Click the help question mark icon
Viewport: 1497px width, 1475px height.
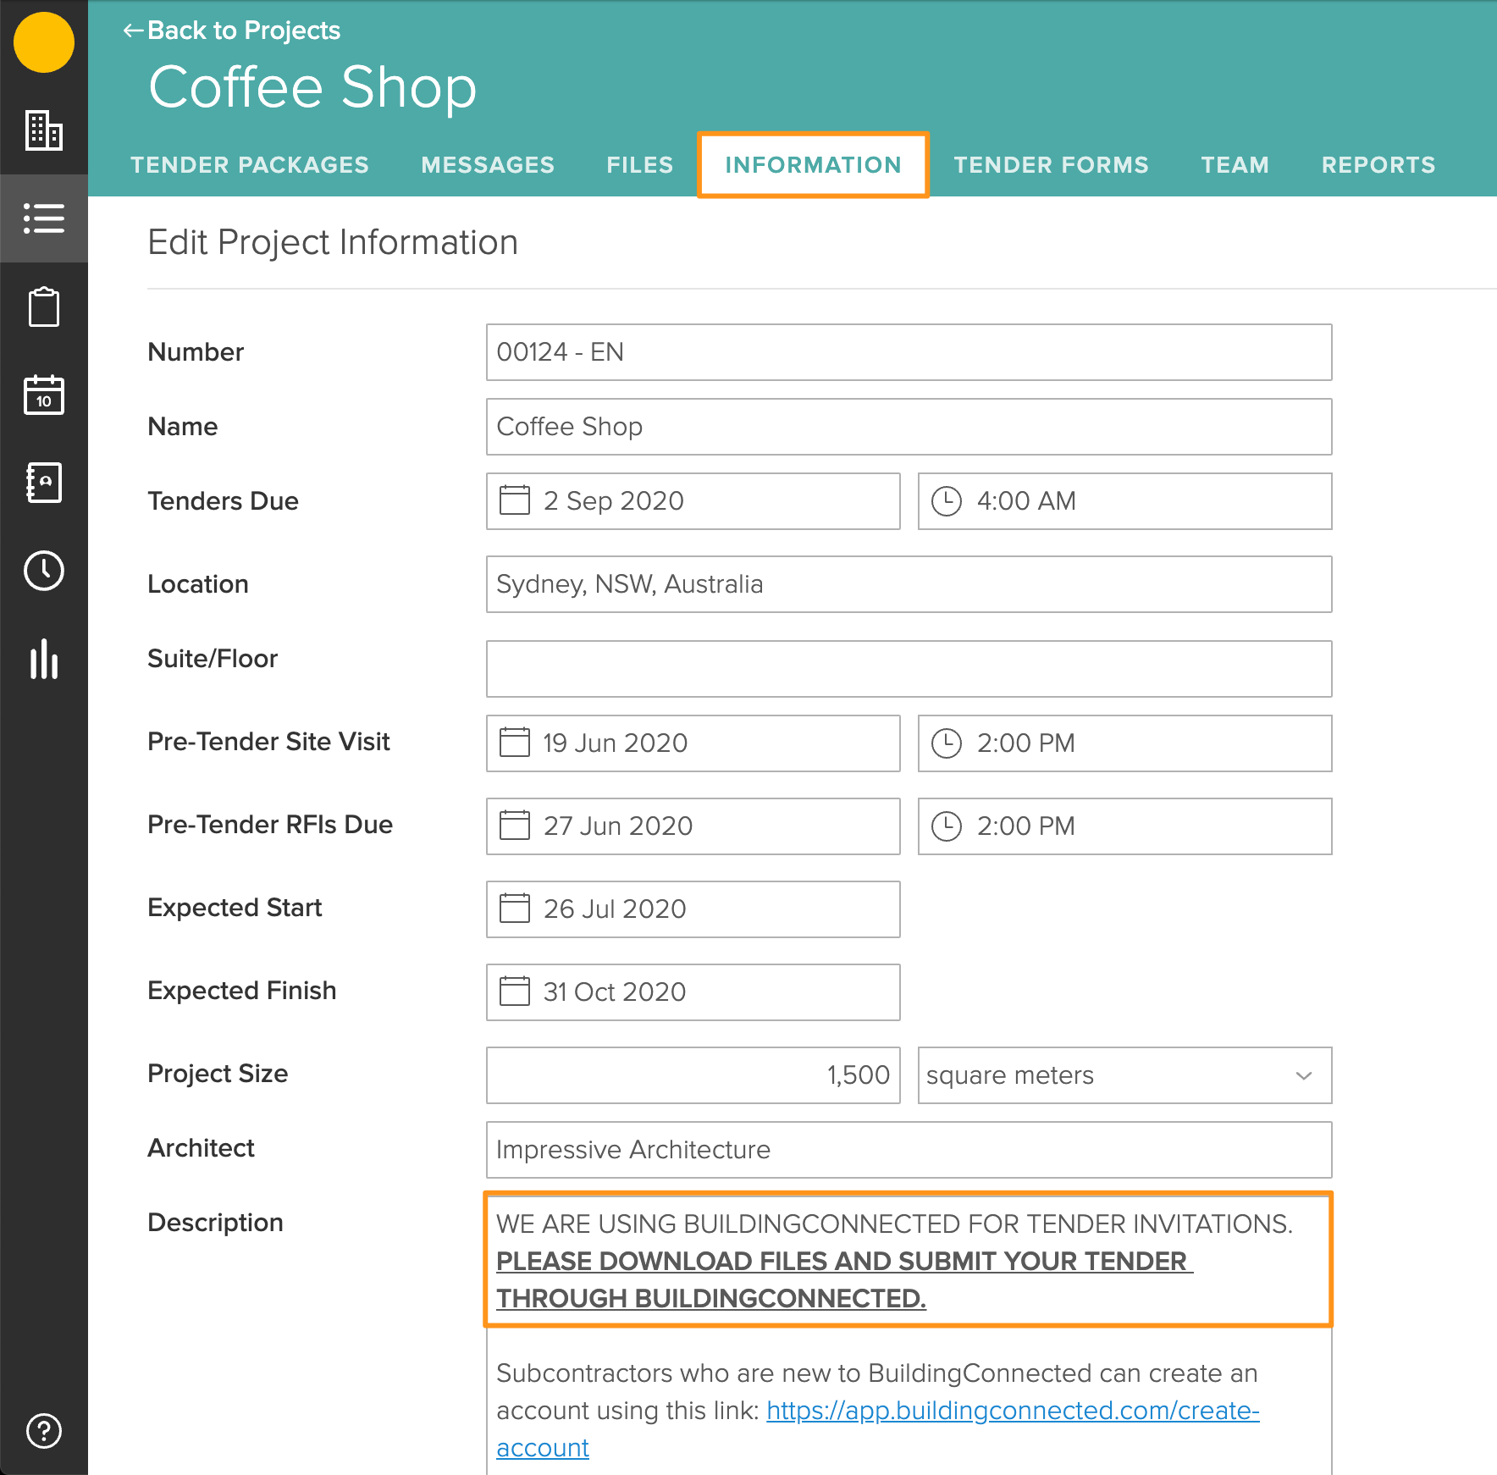pyautogui.click(x=44, y=1431)
